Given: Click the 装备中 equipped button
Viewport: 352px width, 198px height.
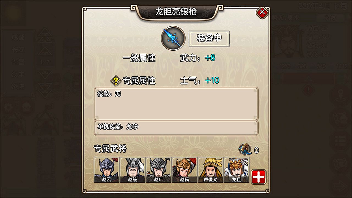Looking at the screenshot, I should pyautogui.click(x=209, y=38).
